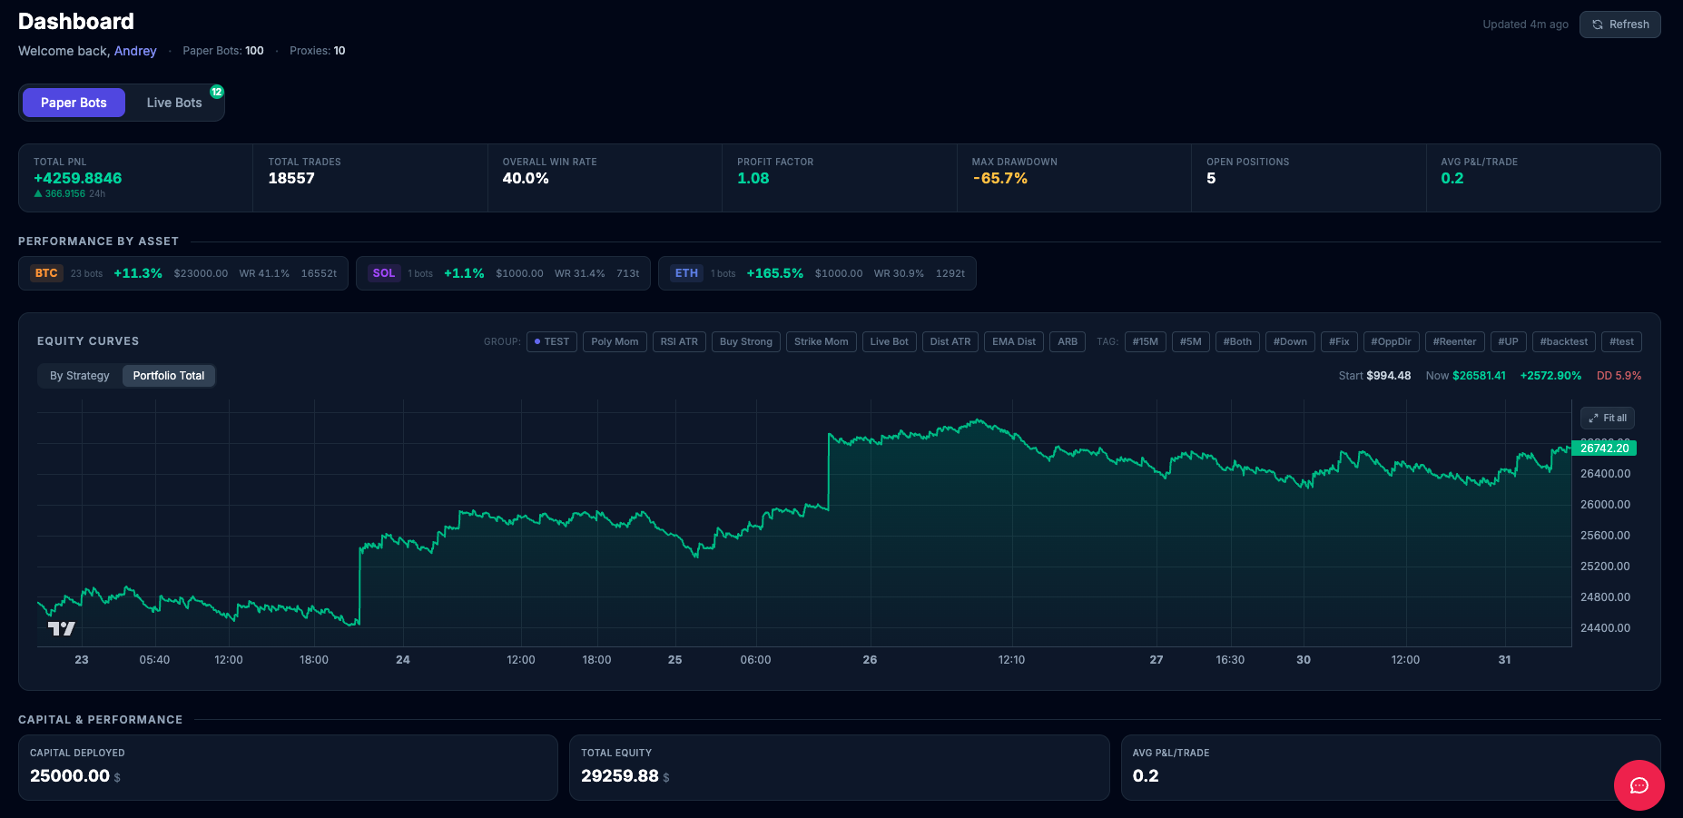Switch to the Paper Bots tab

[x=74, y=103]
